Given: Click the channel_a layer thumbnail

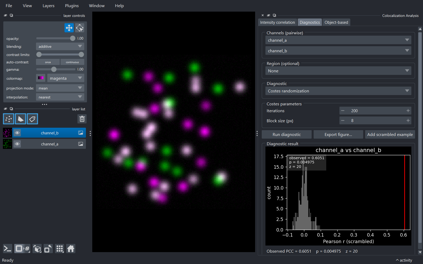Looking at the screenshot, I should coord(7,144).
